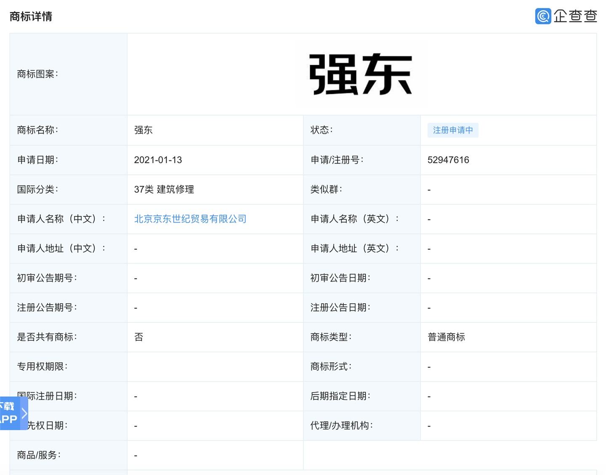The width and height of the screenshot is (606, 475).
Task: Select the 商标详情 heading
Action: (31, 16)
